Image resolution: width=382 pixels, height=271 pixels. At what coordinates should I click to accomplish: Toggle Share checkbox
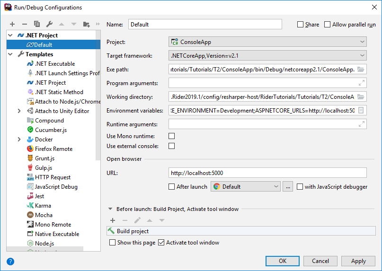(301, 24)
